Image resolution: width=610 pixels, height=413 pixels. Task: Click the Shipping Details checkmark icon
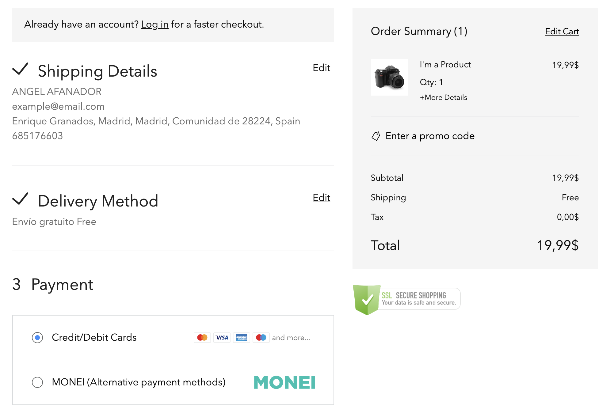(x=20, y=69)
